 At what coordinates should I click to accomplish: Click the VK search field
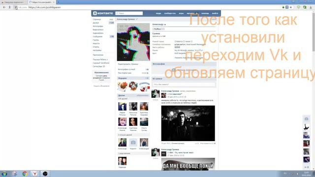click(129, 13)
